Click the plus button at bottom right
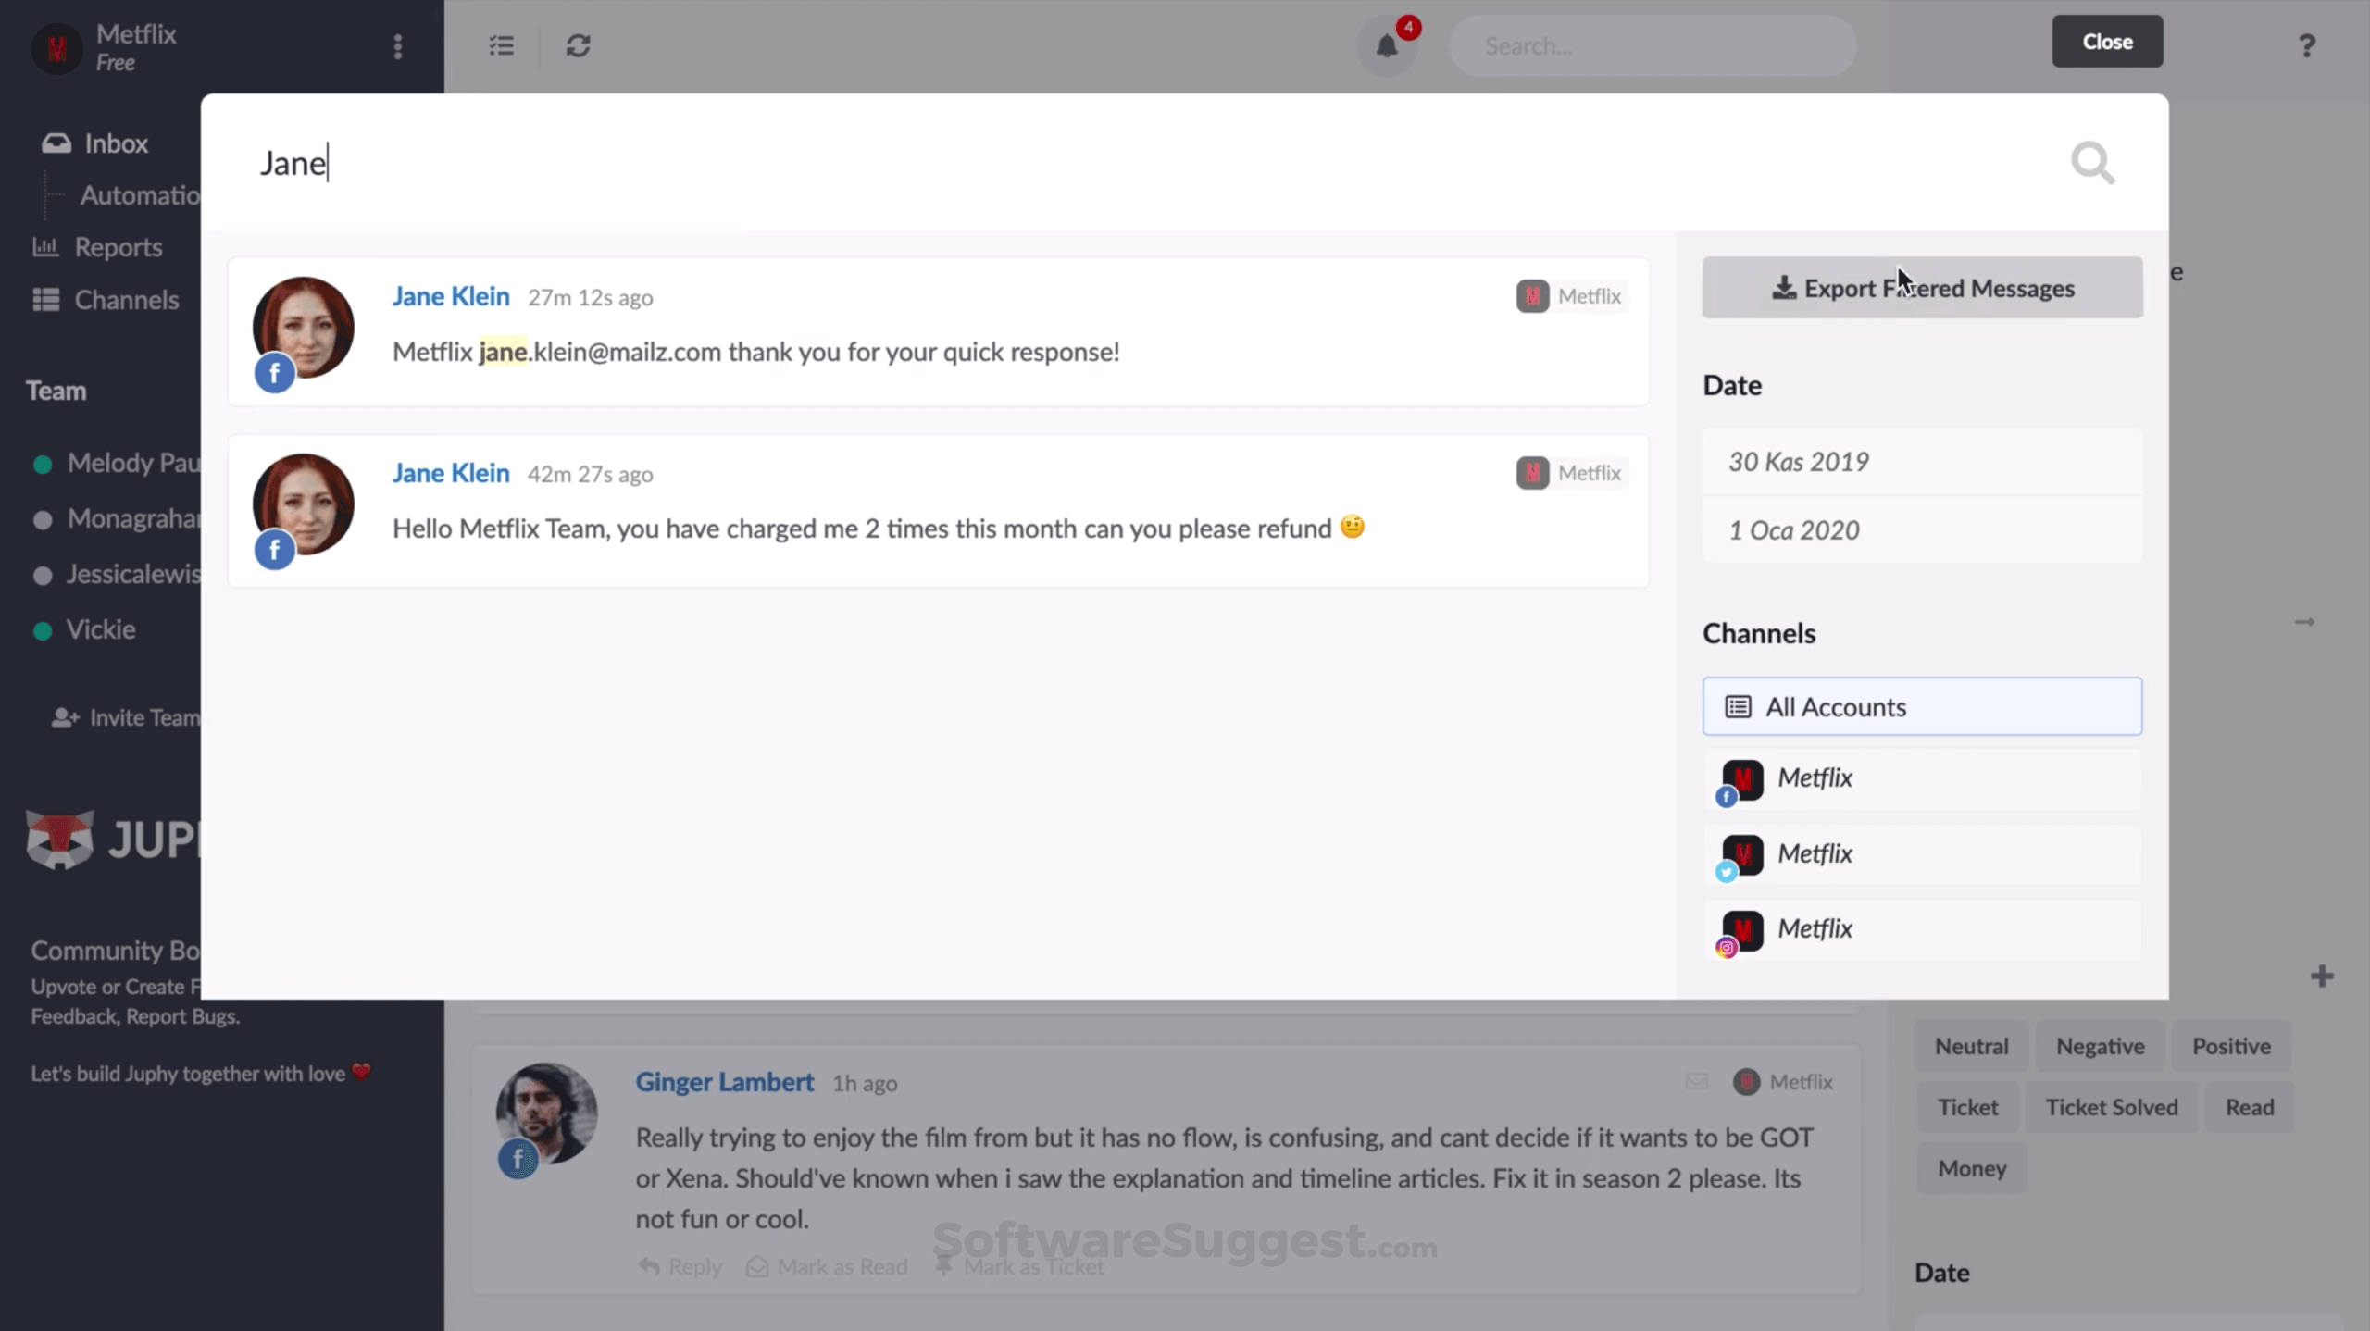Viewport: 2370px width, 1331px height. click(2323, 976)
